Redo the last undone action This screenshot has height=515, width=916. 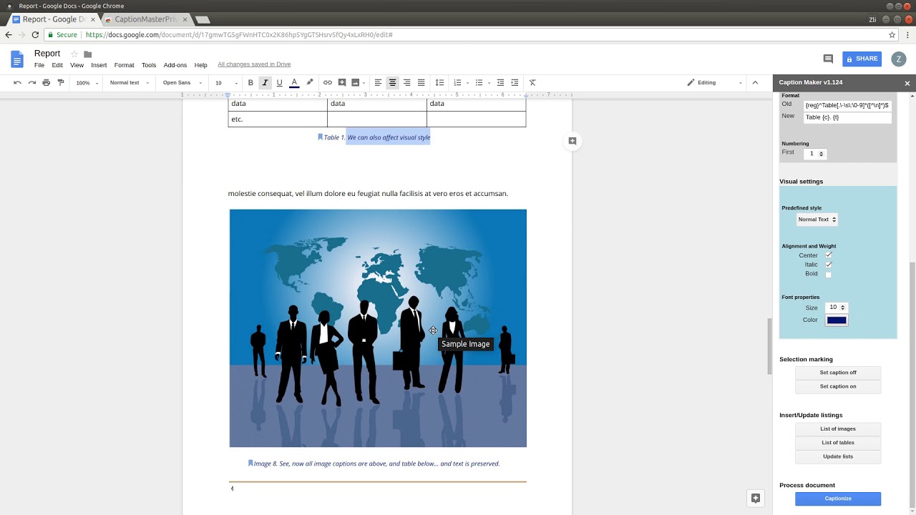31,83
